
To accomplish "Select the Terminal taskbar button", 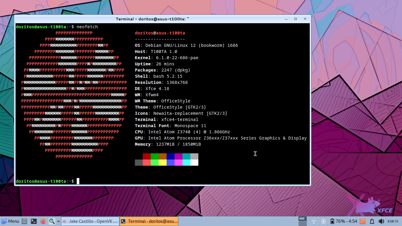I will pyautogui.click(x=149, y=221).
